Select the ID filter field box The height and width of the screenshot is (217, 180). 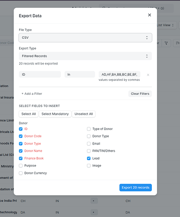[40, 74]
